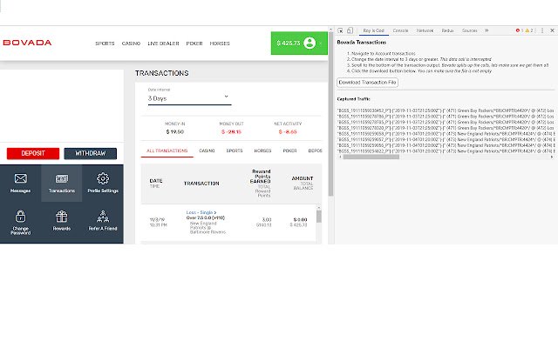Switch to the Sources DevTools tab
The width and height of the screenshot is (558, 348).
pyautogui.click(x=469, y=30)
